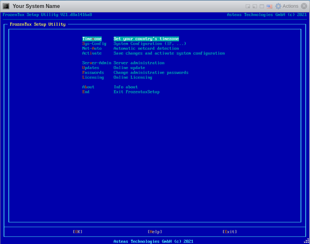Click the text "Change administrative passwords"
310x244 pixels.
(x=151, y=73)
